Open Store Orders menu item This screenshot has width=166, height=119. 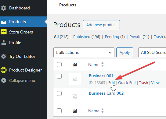click(21, 32)
